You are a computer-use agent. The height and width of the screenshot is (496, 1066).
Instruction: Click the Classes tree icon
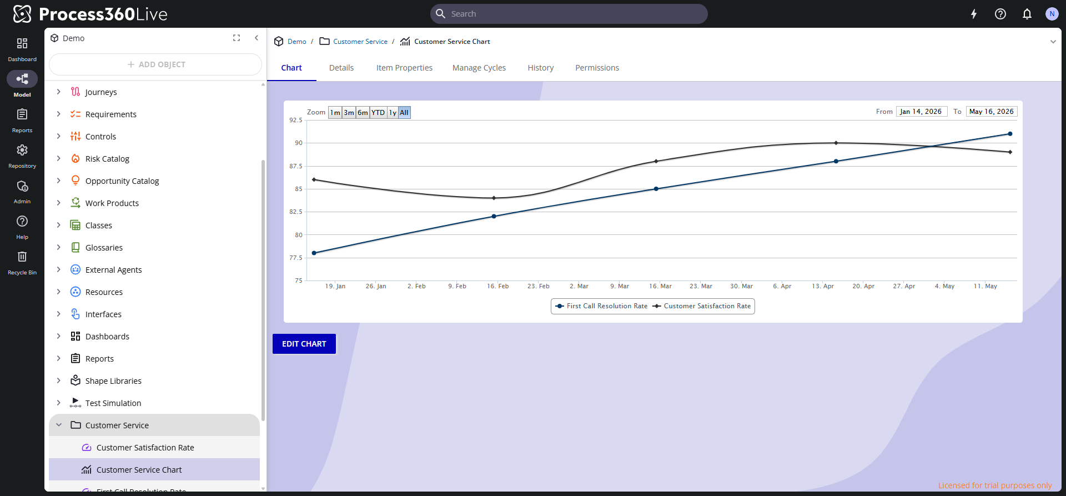(x=76, y=225)
